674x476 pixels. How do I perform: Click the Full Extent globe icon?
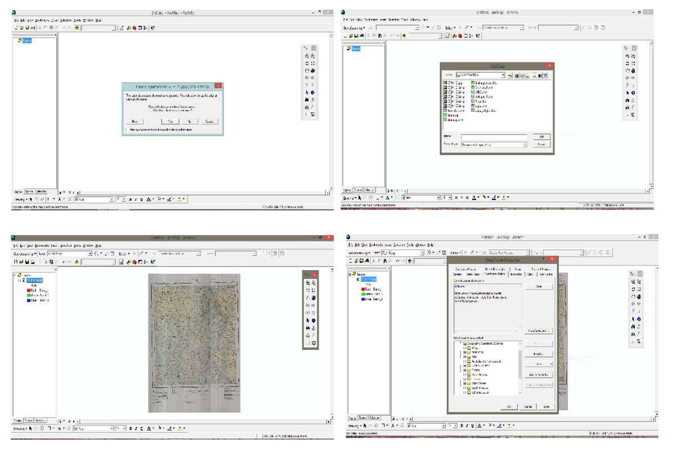pos(312,71)
